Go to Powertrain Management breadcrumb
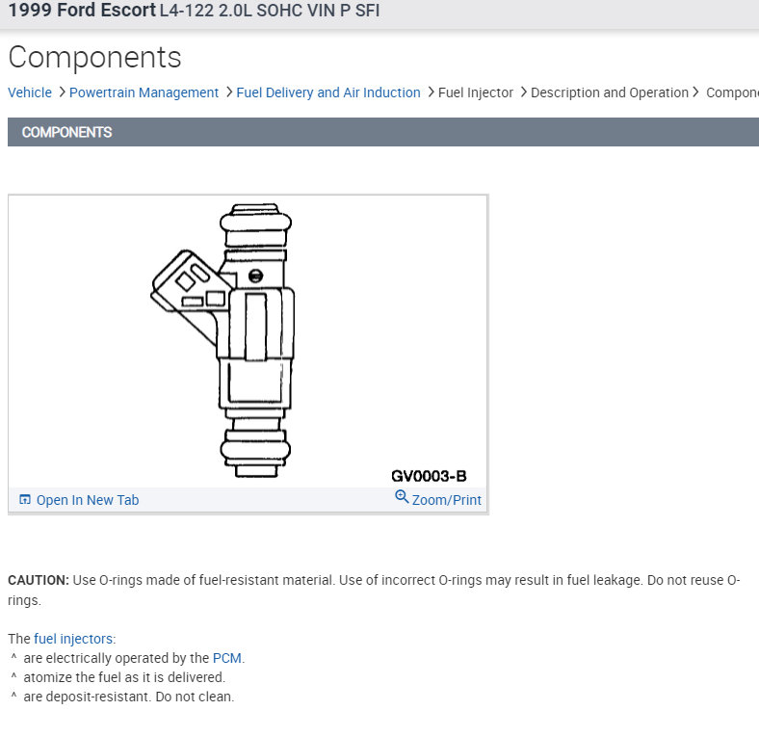Viewport: 759px width, 737px height. [144, 92]
